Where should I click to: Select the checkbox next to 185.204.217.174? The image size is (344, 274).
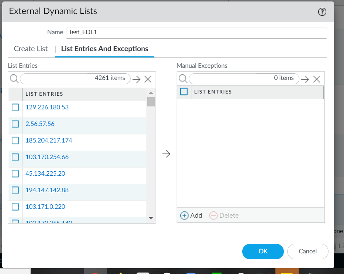15,140
